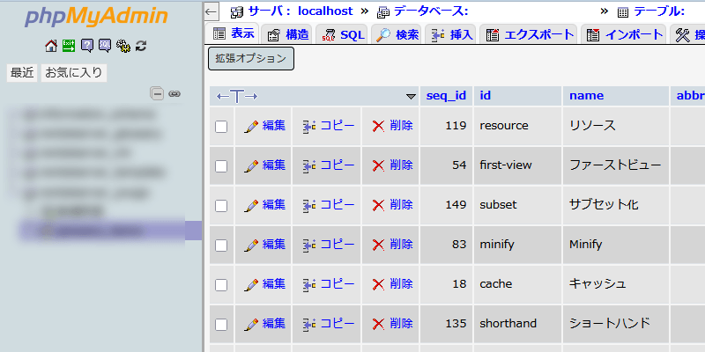The image size is (705, 352).
Task: Edit the first-view row via 編集
Action: coord(265,165)
